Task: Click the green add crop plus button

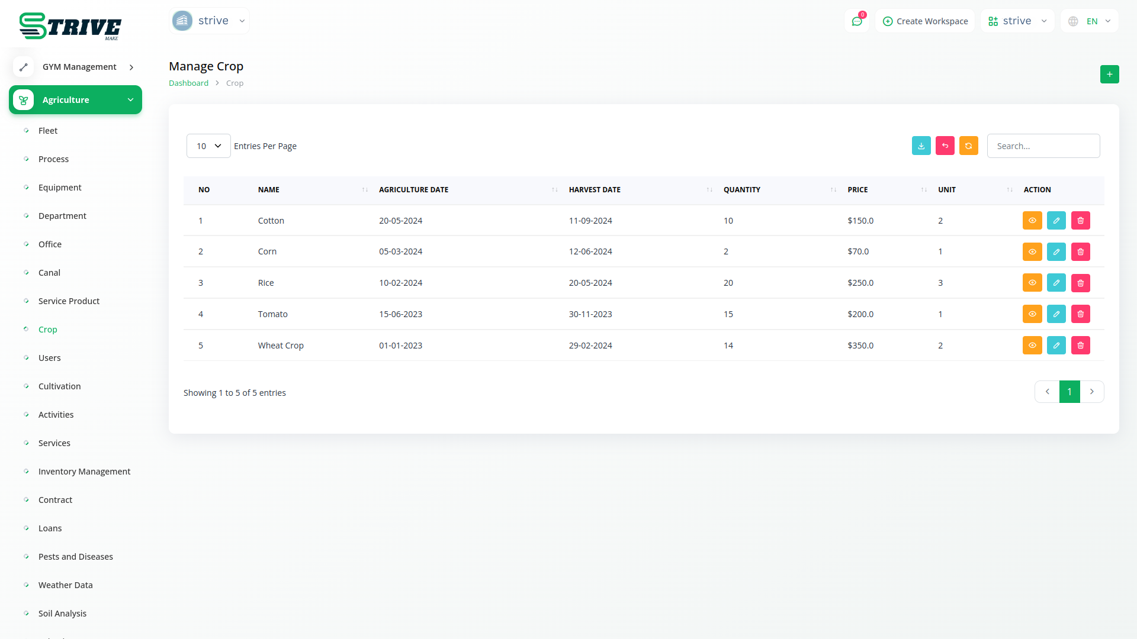Action: click(1109, 75)
